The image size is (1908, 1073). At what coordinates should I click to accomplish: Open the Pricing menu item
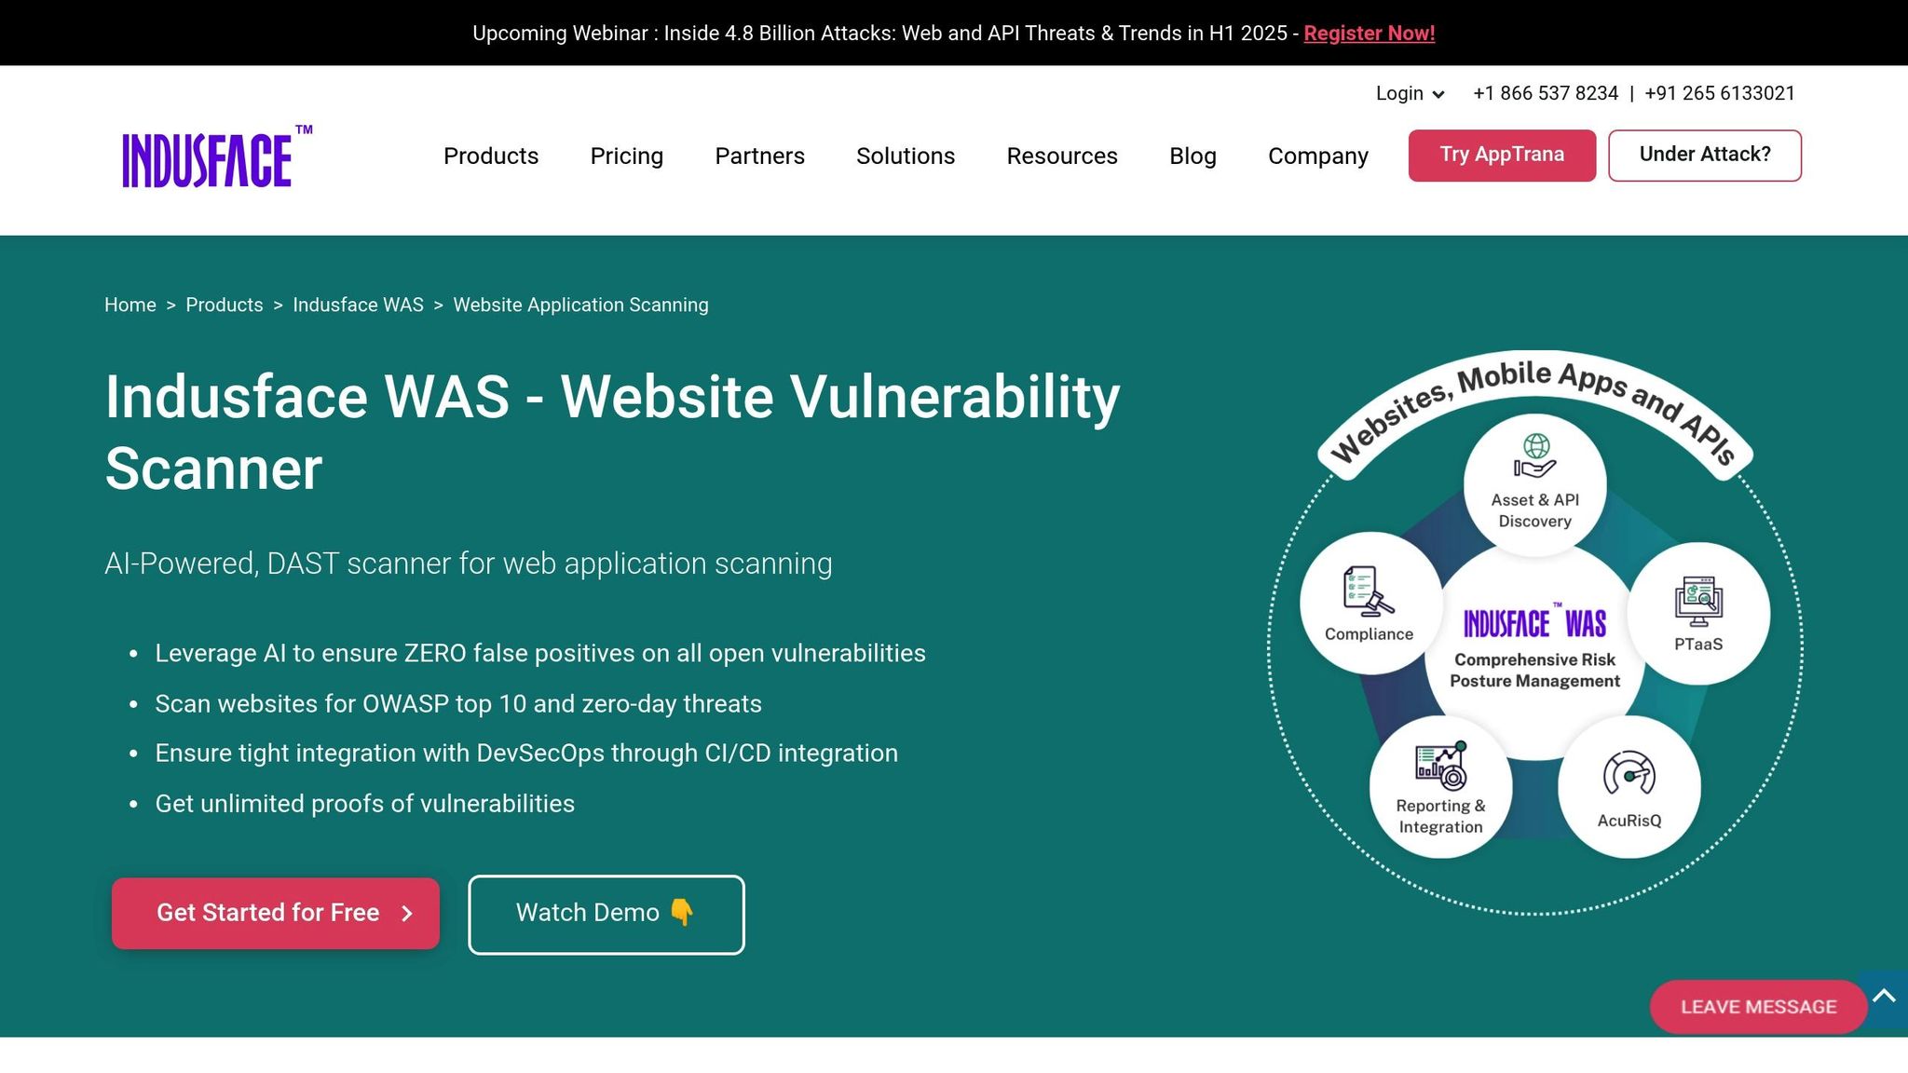[626, 156]
